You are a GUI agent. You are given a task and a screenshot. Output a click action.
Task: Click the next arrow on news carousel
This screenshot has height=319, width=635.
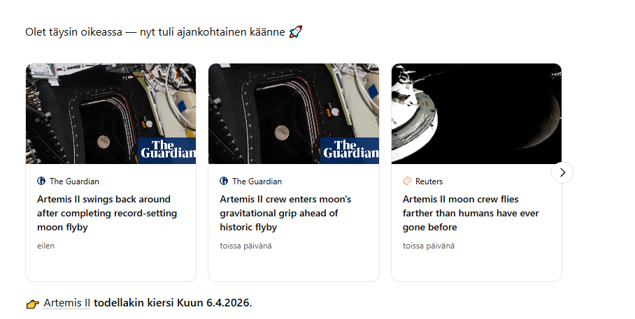click(562, 172)
